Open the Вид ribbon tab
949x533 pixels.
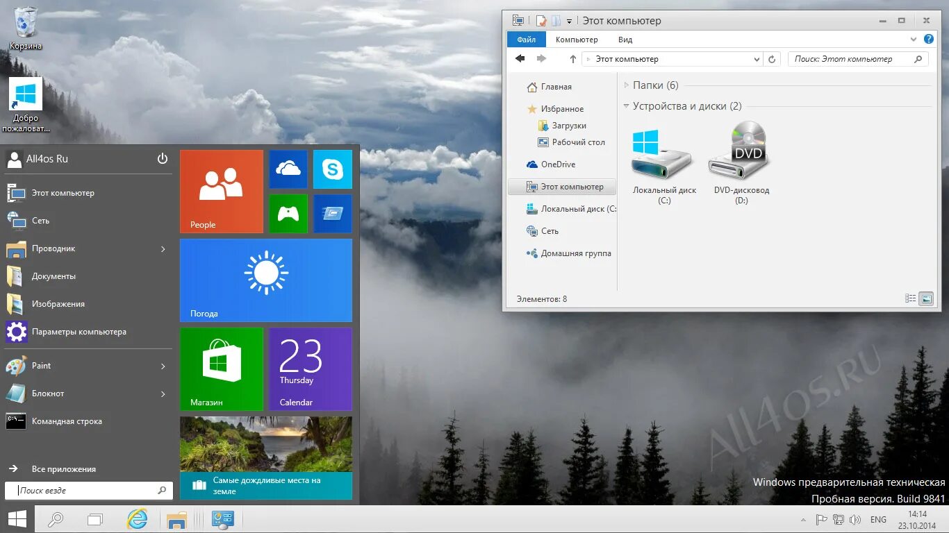[x=624, y=40]
